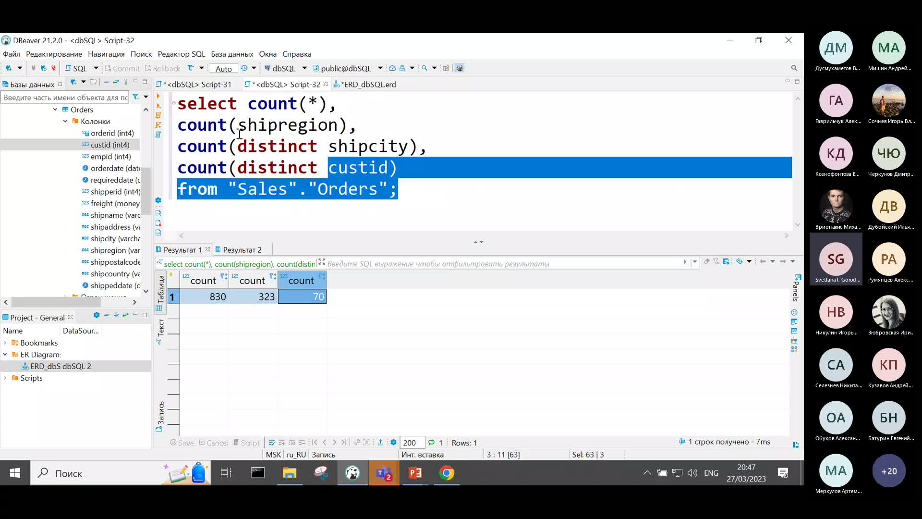
Task: Open the SQL button dropdown arrow
Action: click(96, 68)
